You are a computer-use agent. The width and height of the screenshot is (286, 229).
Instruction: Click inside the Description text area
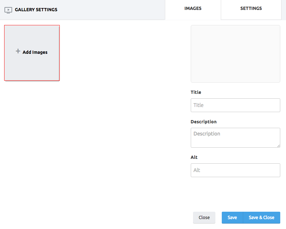point(235,138)
